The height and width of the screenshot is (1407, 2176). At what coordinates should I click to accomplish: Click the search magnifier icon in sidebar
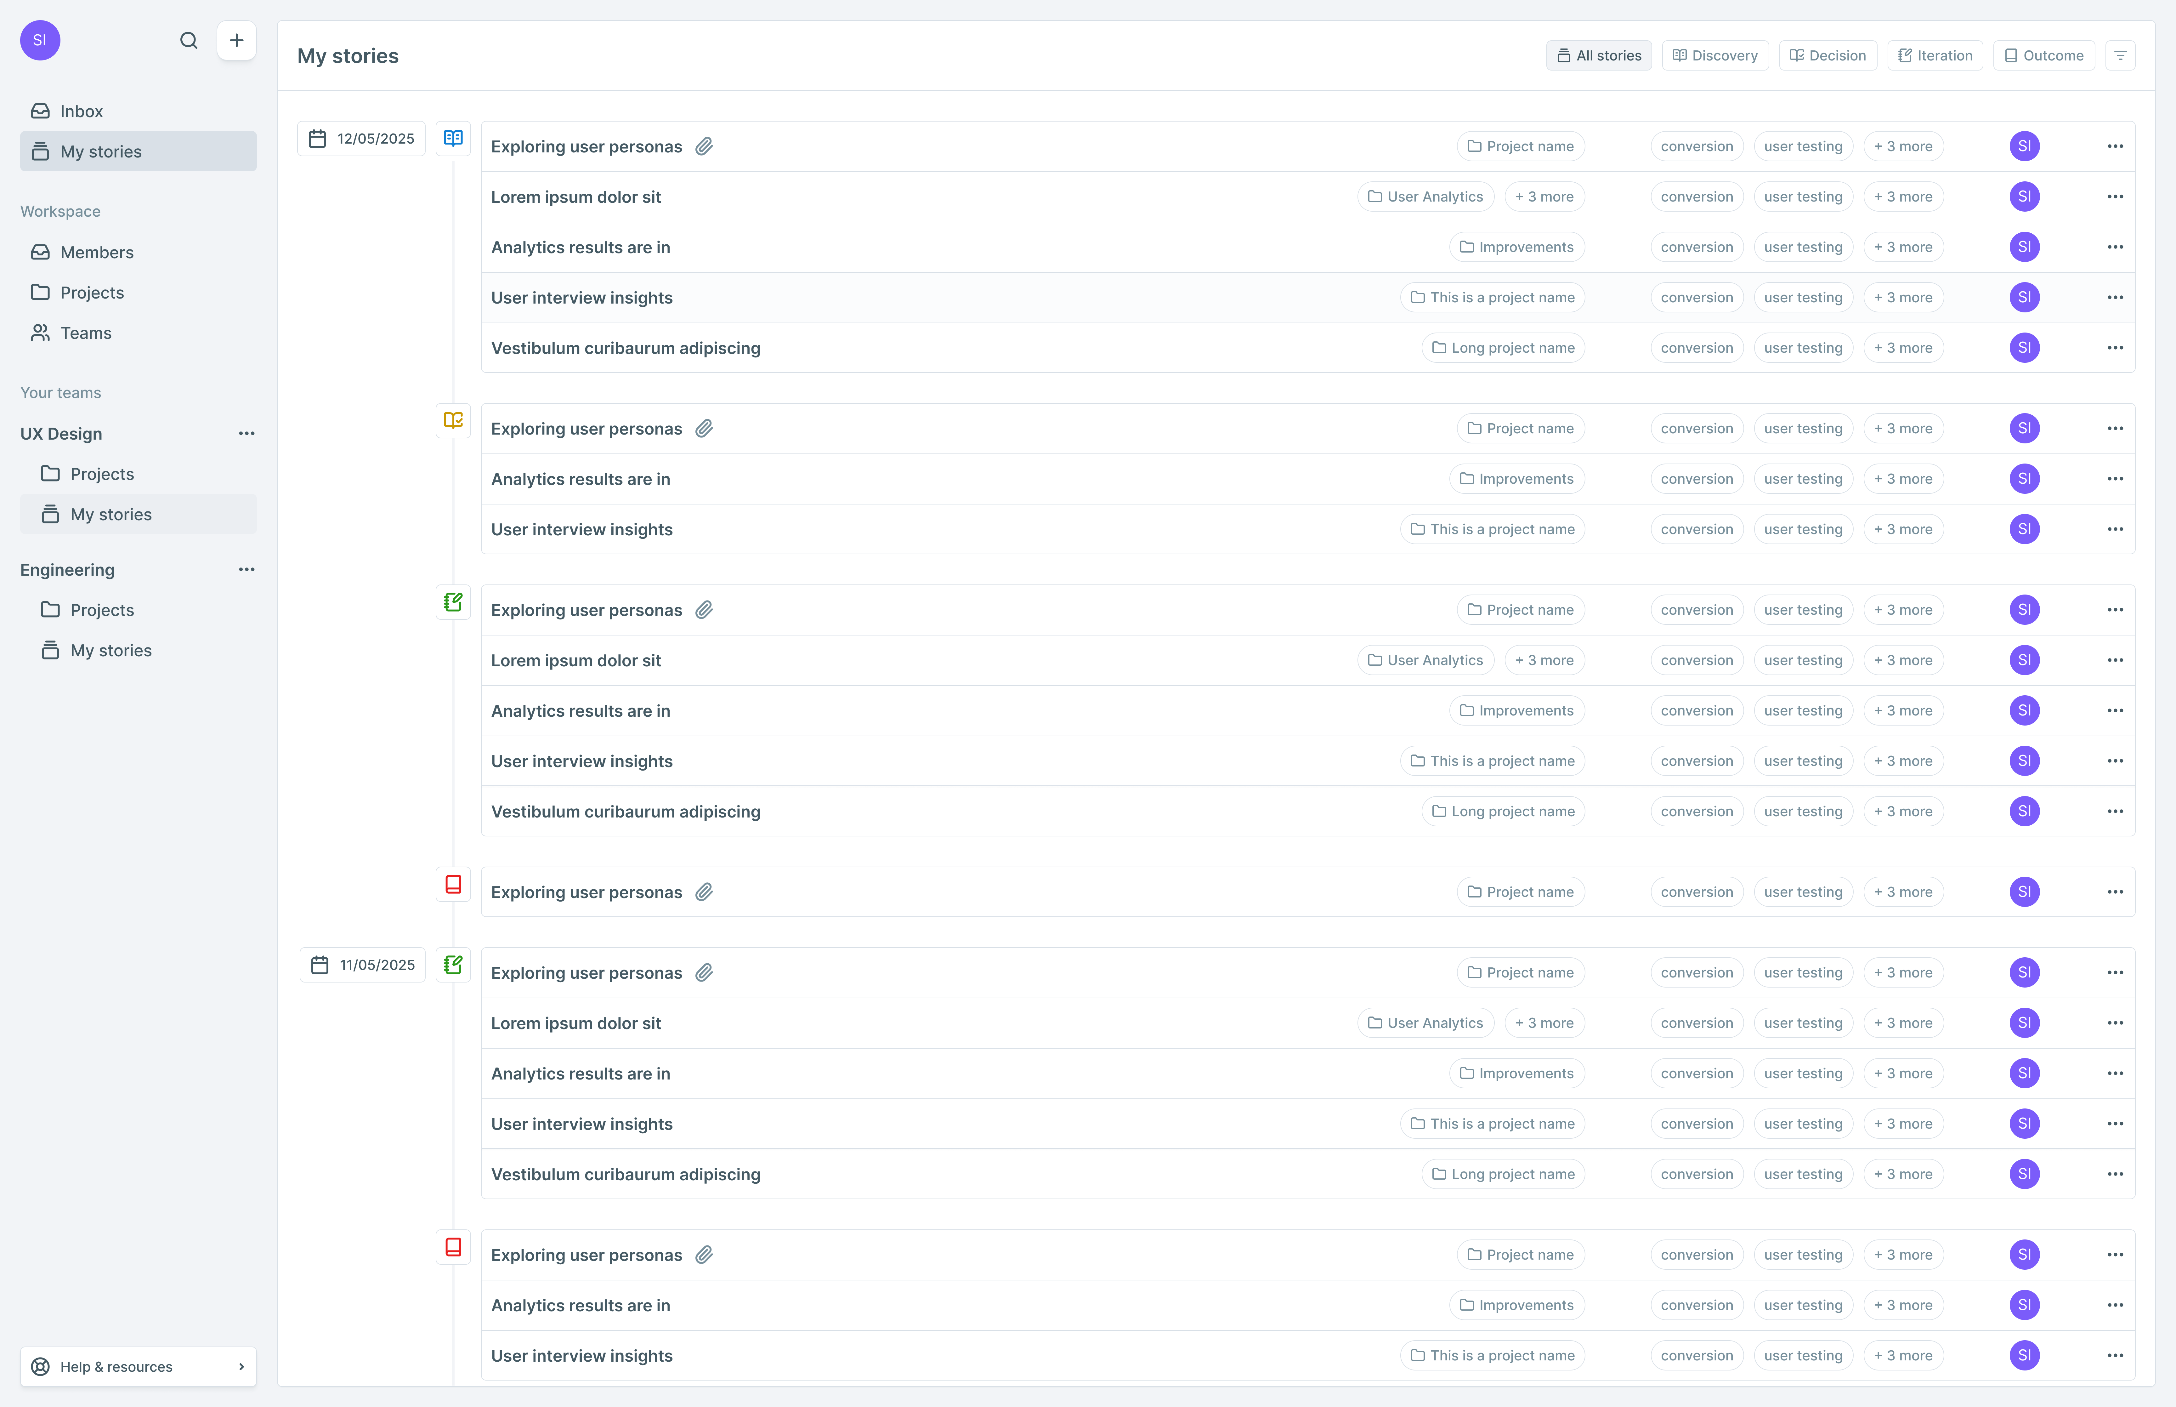[189, 40]
